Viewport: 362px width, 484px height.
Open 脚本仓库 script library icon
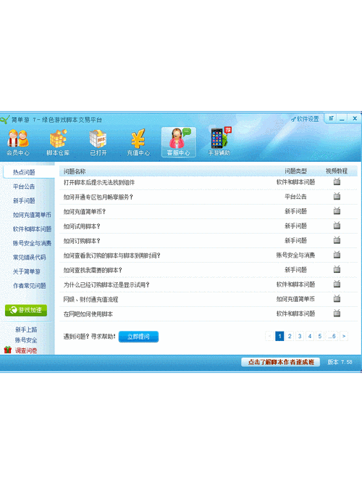tap(58, 143)
